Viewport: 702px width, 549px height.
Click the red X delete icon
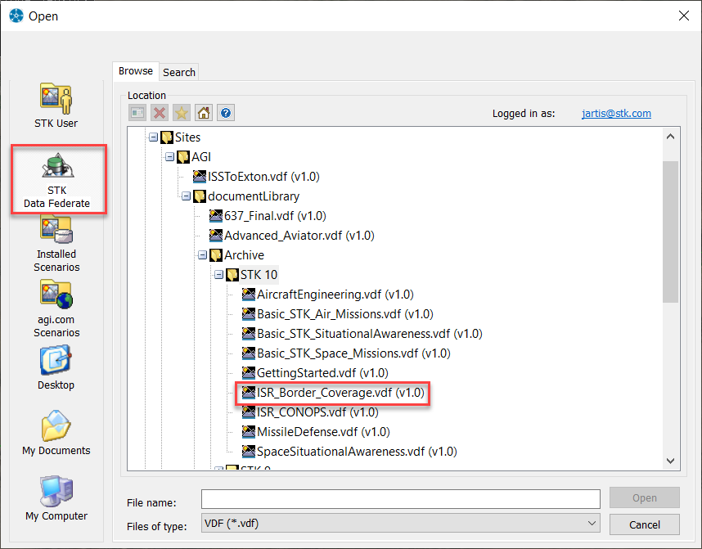pos(160,113)
